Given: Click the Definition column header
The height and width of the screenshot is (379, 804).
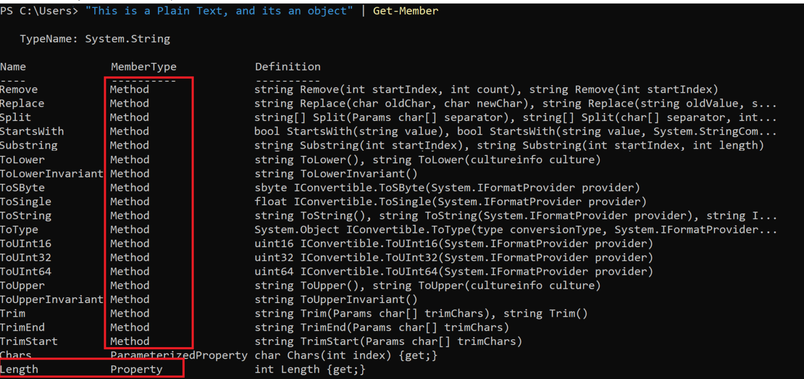Looking at the screenshot, I should point(288,66).
